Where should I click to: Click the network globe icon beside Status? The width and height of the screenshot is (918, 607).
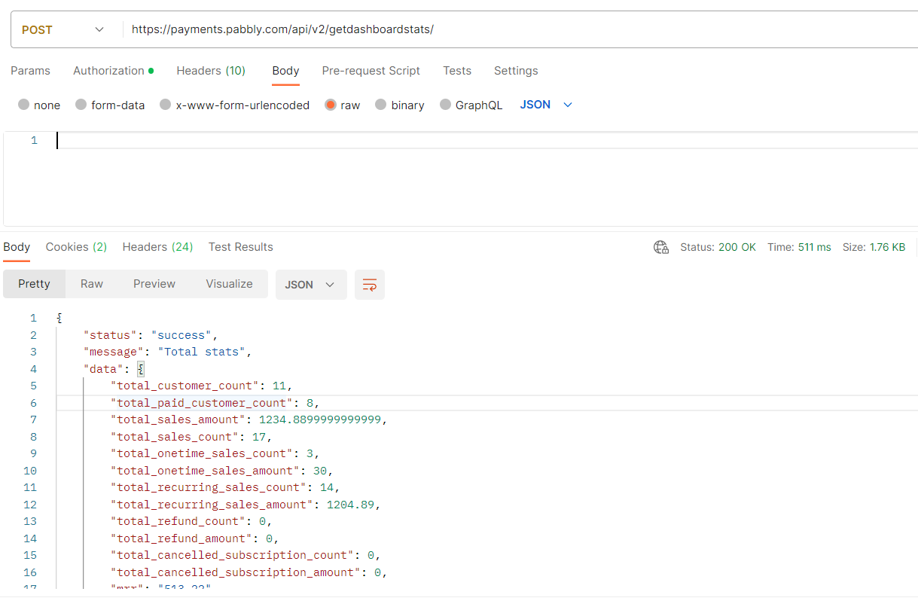(661, 247)
